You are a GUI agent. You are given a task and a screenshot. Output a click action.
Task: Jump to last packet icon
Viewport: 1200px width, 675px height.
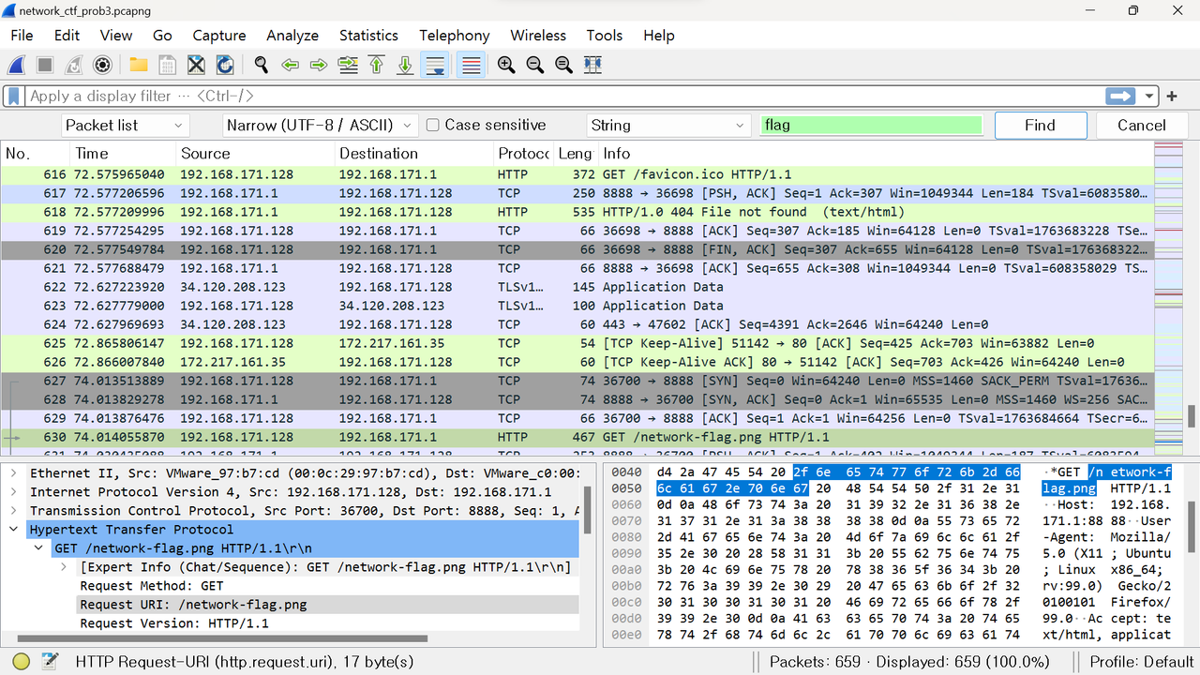(405, 65)
